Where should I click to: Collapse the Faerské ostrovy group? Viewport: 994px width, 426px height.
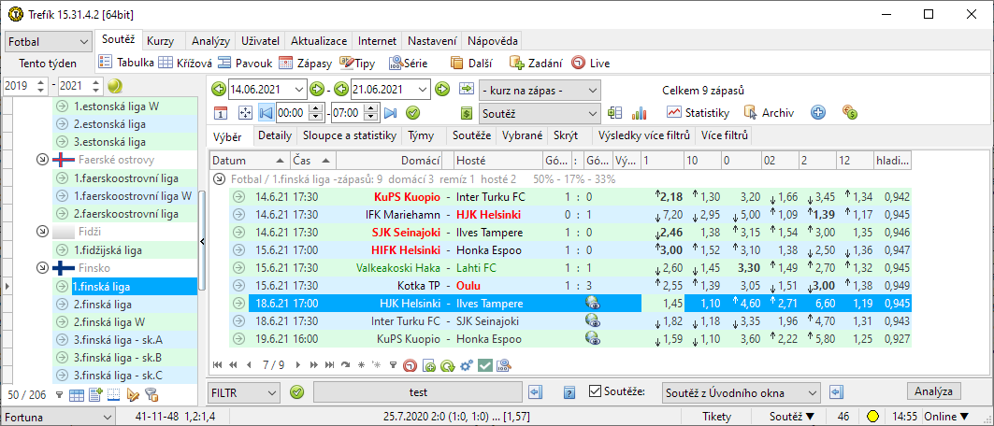(42, 160)
